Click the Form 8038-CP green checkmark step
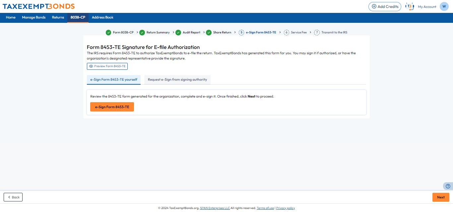Screen dimensions: 453x212 tap(108, 32)
